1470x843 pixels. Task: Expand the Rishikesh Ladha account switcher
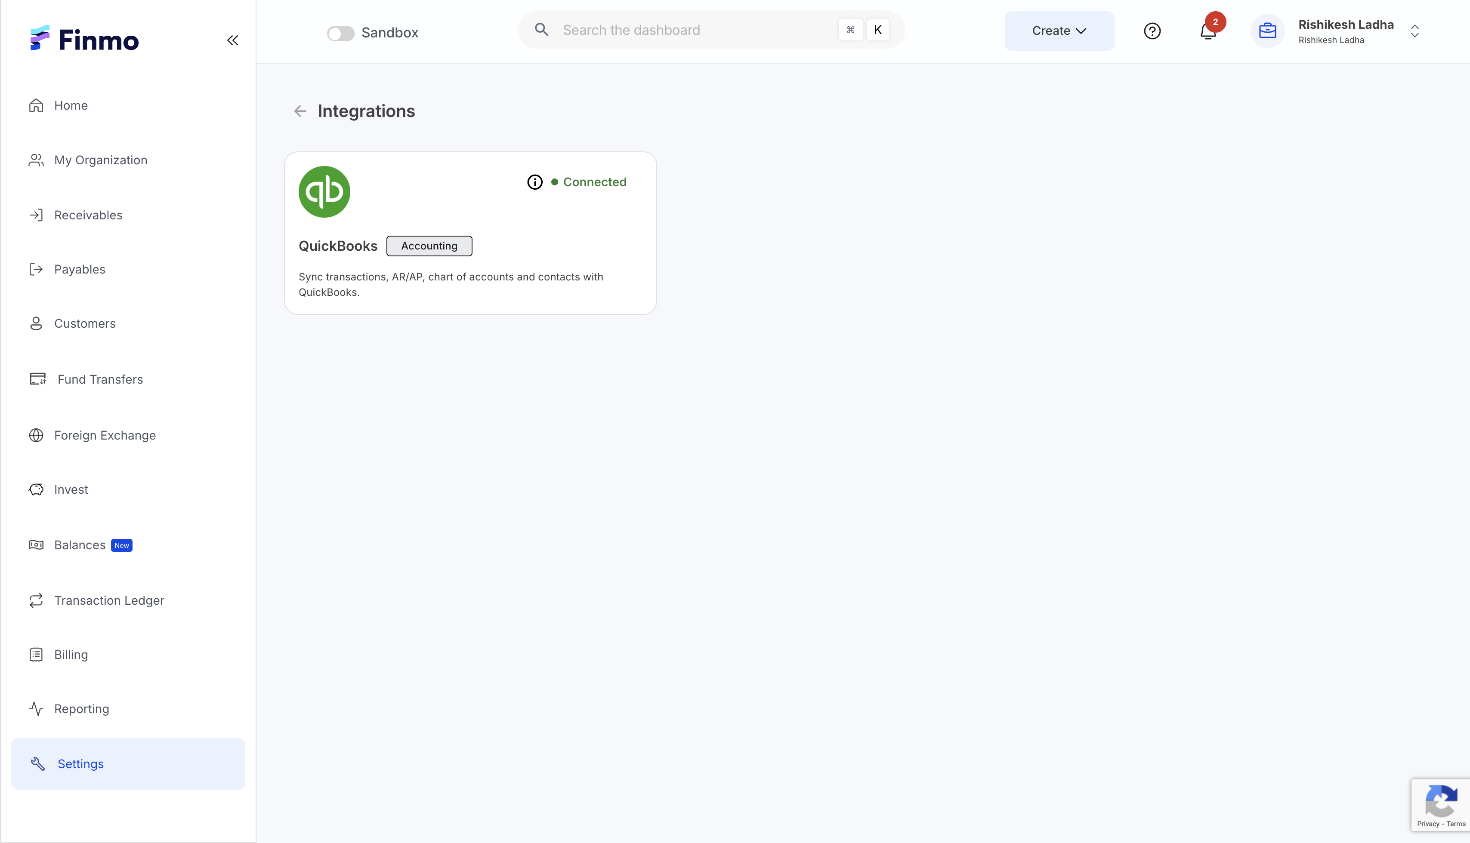(x=1414, y=31)
